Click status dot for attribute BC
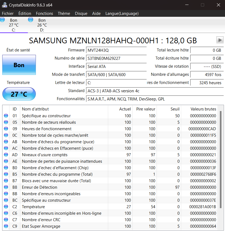 click(6, 200)
